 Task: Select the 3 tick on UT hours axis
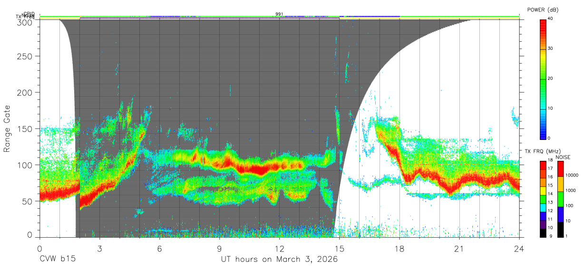[x=99, y=248]
